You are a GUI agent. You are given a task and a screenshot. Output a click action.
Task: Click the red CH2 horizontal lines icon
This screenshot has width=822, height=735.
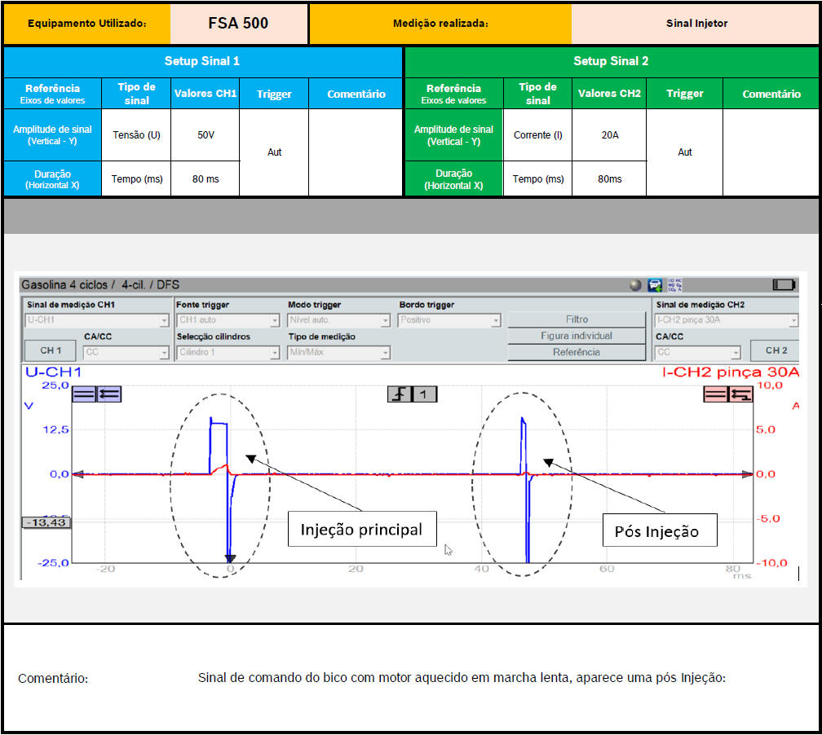click(716, 394)
